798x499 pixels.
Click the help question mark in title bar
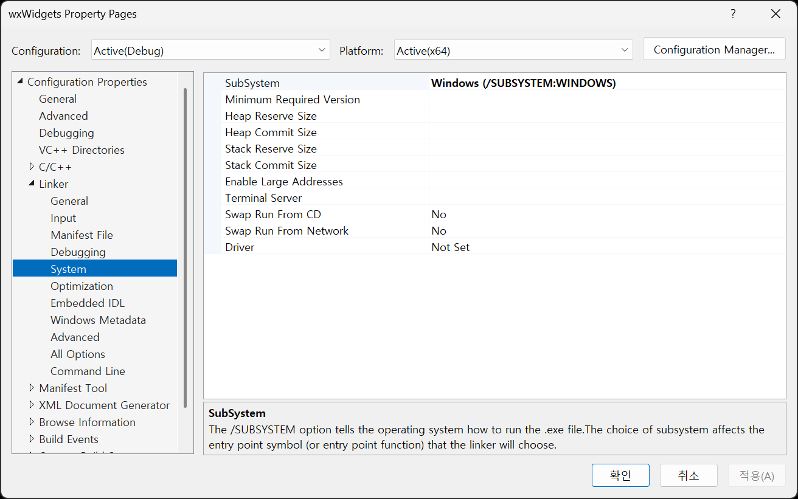click(734, 14)
